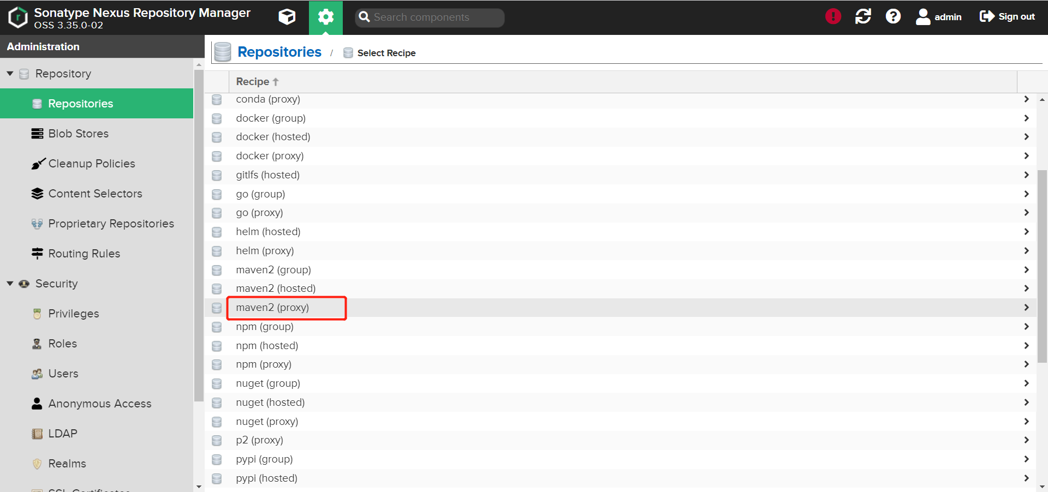This screenshot has height=492, width=1048.
Task: Click the Content Selectors layers icon
Action: 37,194
